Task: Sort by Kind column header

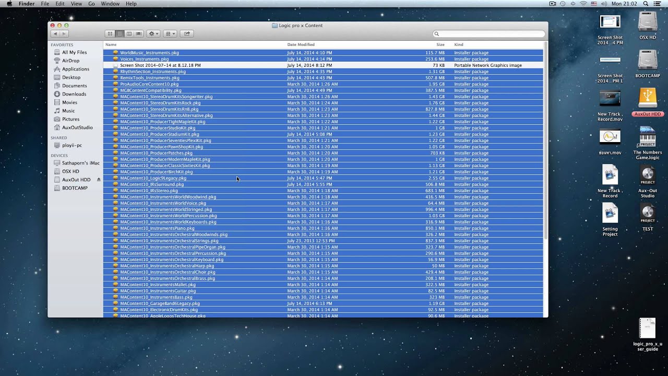Action: point(459,44)
